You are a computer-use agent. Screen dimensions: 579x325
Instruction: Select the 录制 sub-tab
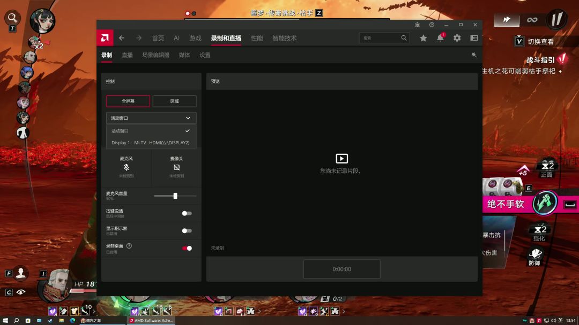click(107, 55)
